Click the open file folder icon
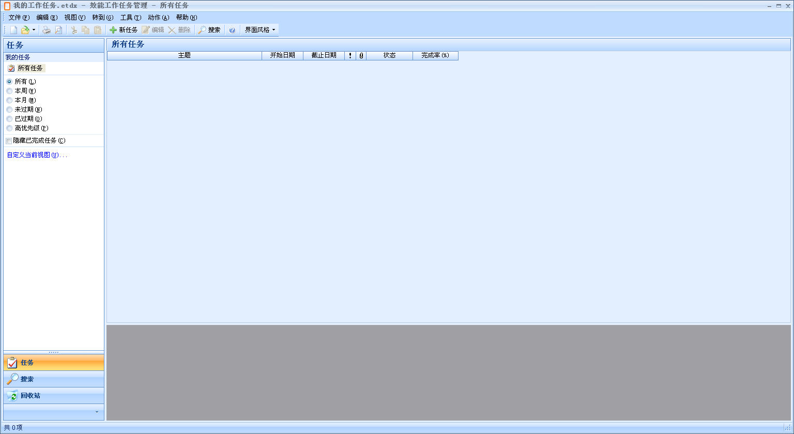The height and width of the screenshot is (434, 794). [x=25, y=30]
